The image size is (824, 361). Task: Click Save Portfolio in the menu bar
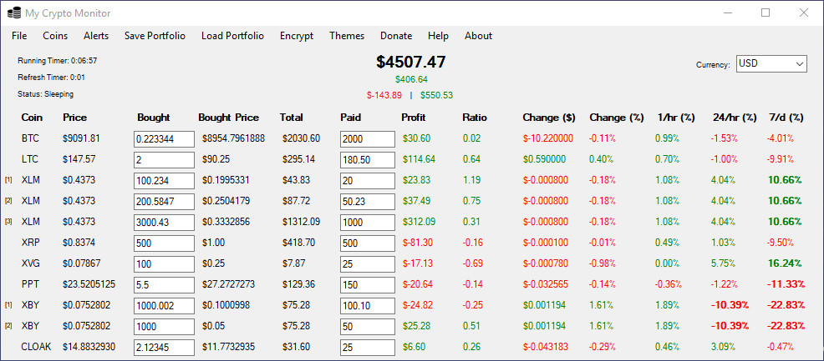click(155, 36)
